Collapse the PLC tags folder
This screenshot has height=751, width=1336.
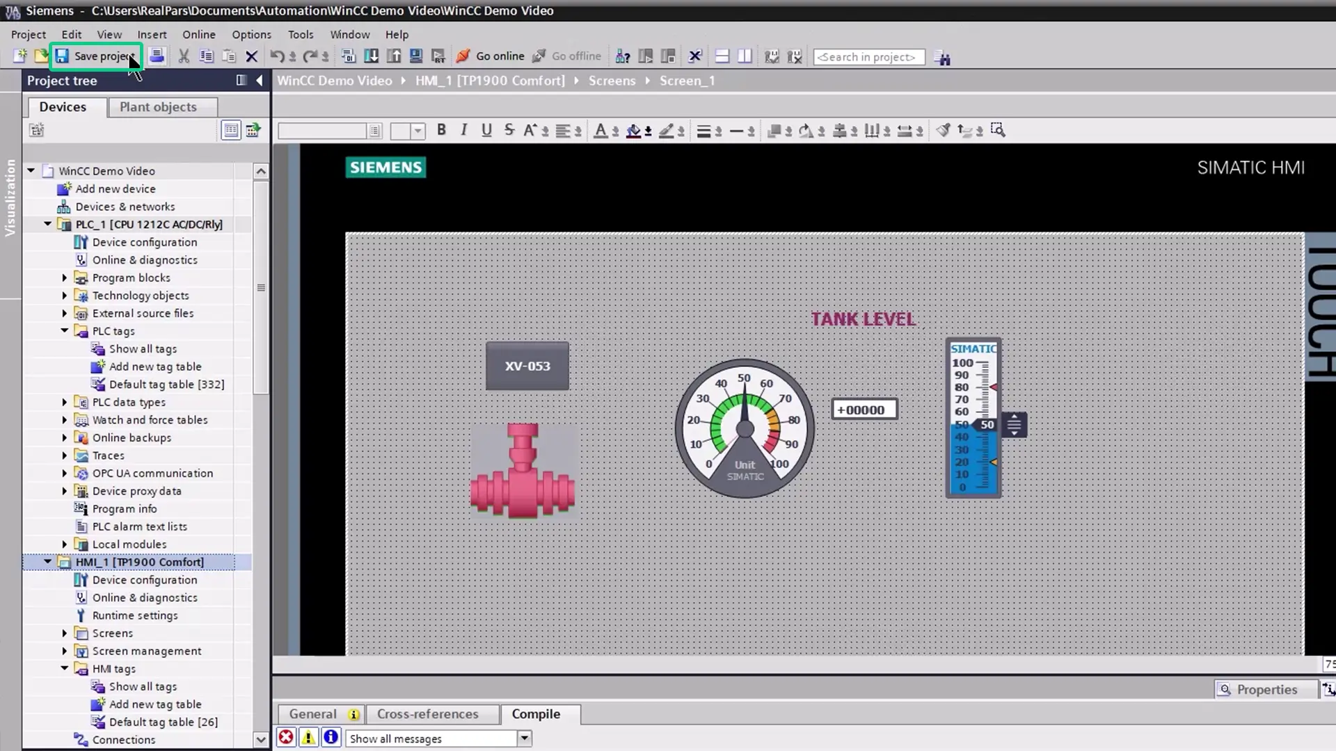coord(64,331)
